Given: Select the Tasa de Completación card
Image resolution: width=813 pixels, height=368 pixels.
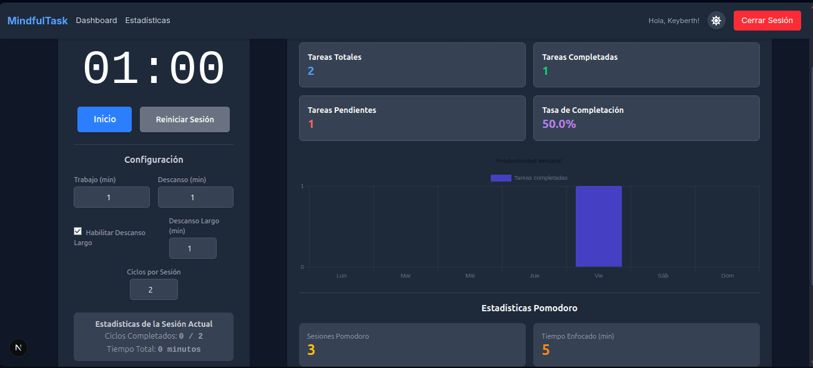Looking at the screenshot, I should point(646,118).
